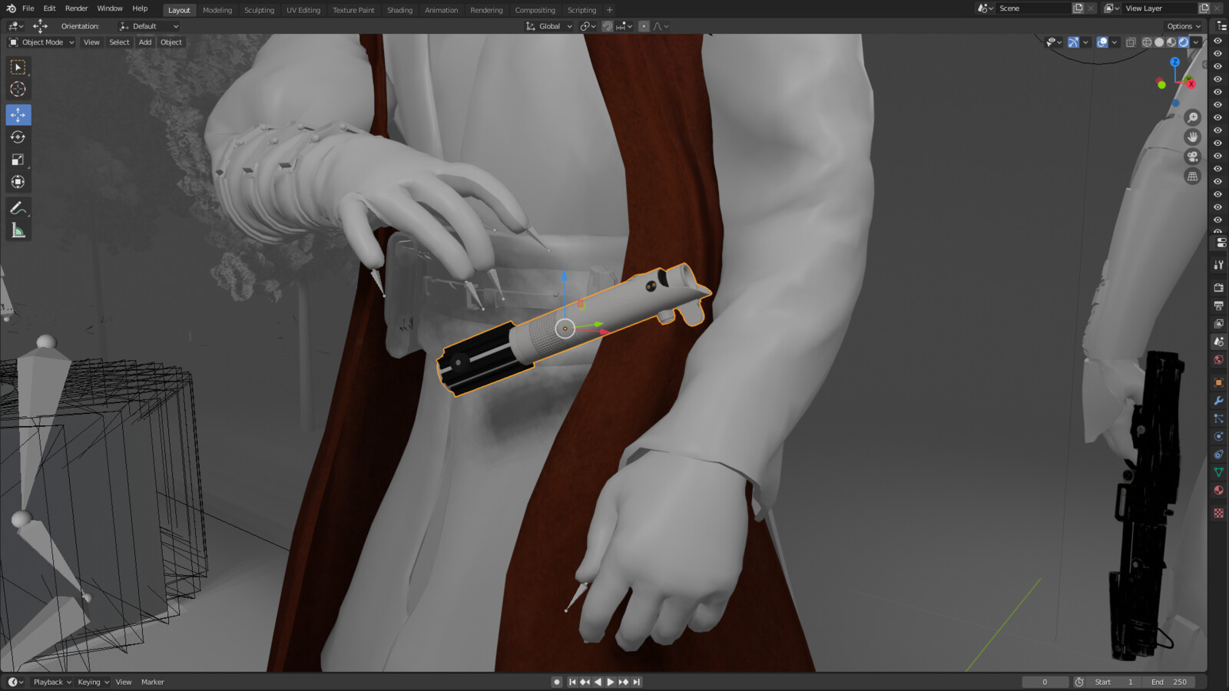
Task: Choose the Move tool in the toolbar
Action: [18, 114]
